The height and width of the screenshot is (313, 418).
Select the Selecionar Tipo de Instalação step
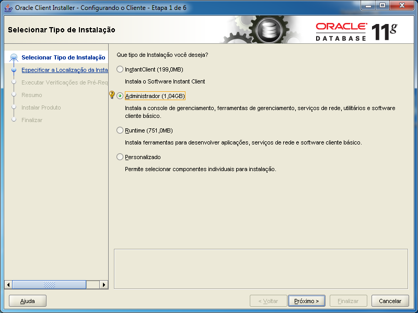(x=63, y=57)
